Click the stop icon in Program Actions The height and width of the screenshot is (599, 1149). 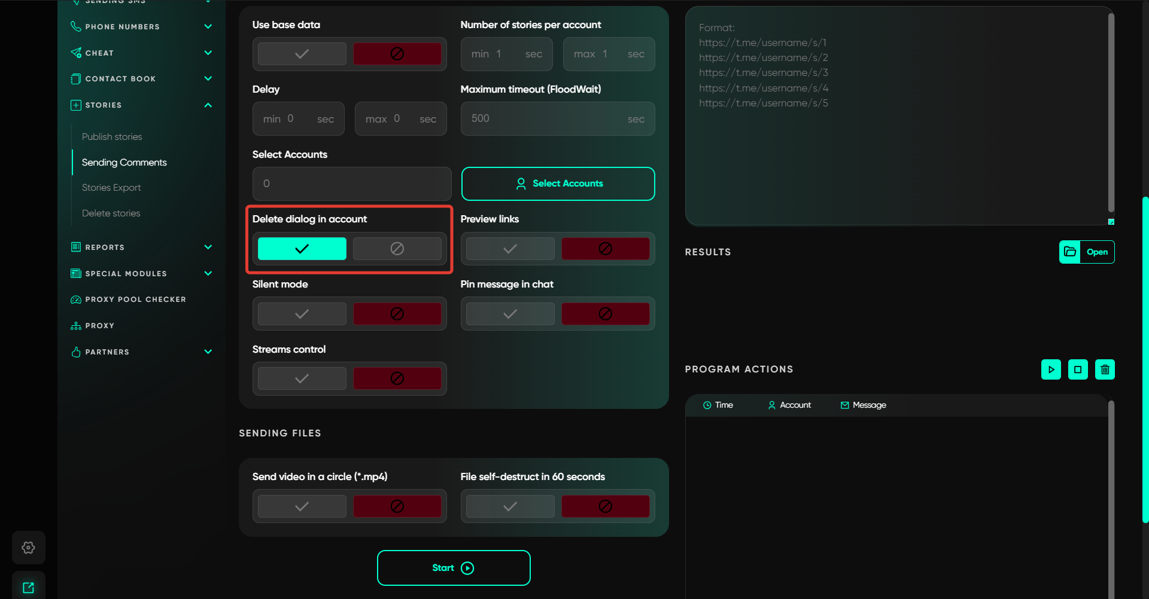tap(1078, 369)
